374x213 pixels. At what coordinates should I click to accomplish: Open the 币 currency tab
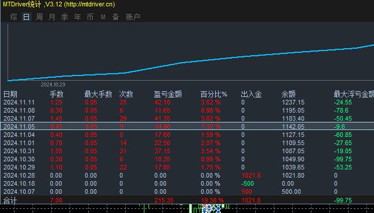pyautogui.click(x=90, y=17)
